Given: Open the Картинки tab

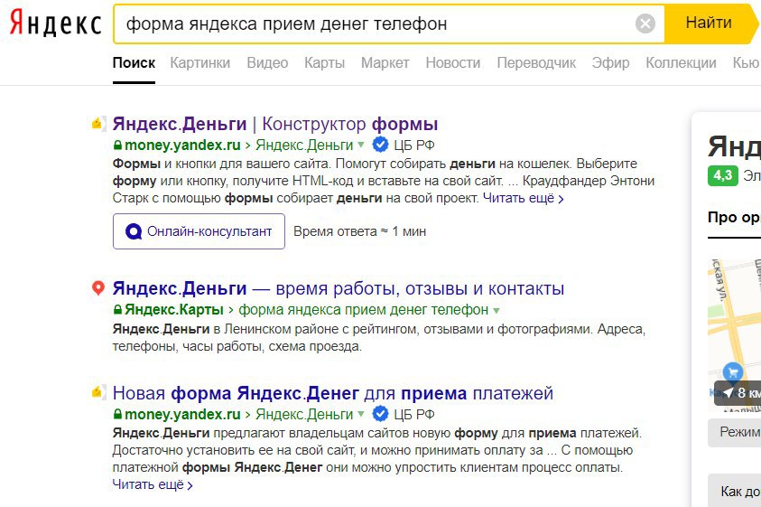Looking at the screenshot, I should coord(200,62).
